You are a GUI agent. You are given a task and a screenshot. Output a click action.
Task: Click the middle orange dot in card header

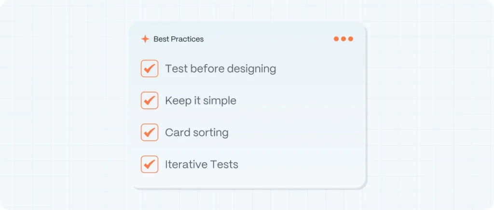[343, 39]
